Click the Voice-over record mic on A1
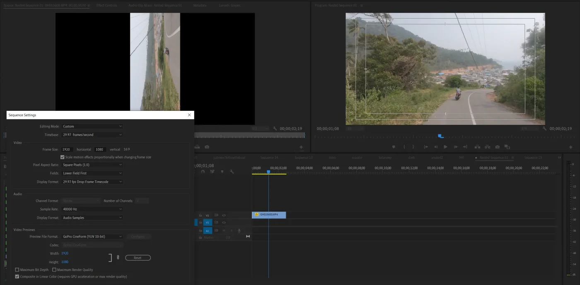The width and height of the screenshot is (580, 285). coord(239,230)
